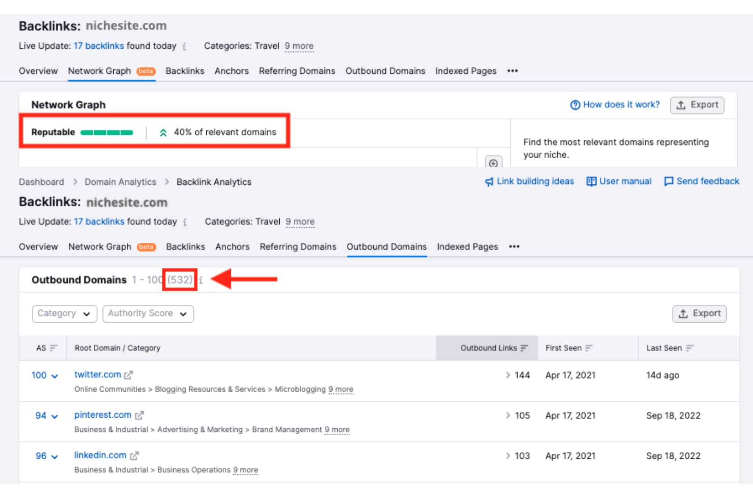The width and height of the screenshot is (753, 498).
Task: Sort by AS column icon
Action: pos(54,348)
